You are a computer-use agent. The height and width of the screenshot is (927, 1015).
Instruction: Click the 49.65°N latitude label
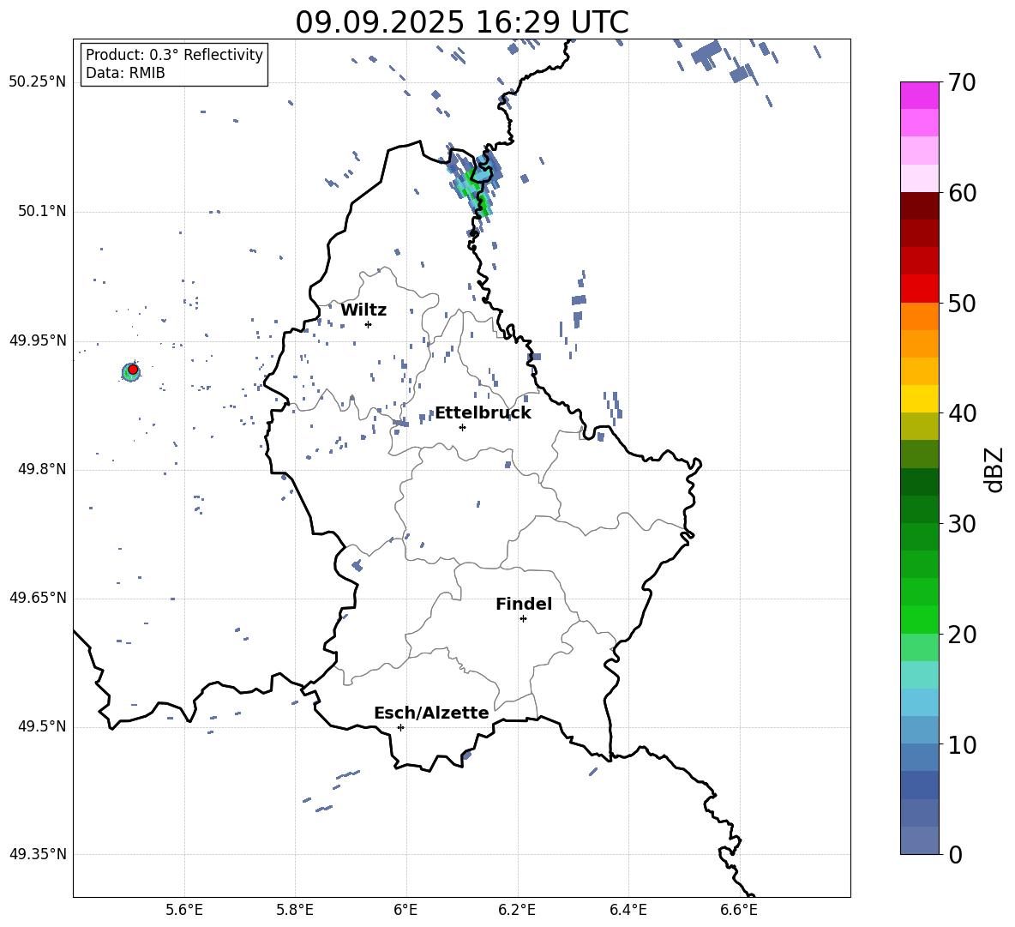(38, 598)
